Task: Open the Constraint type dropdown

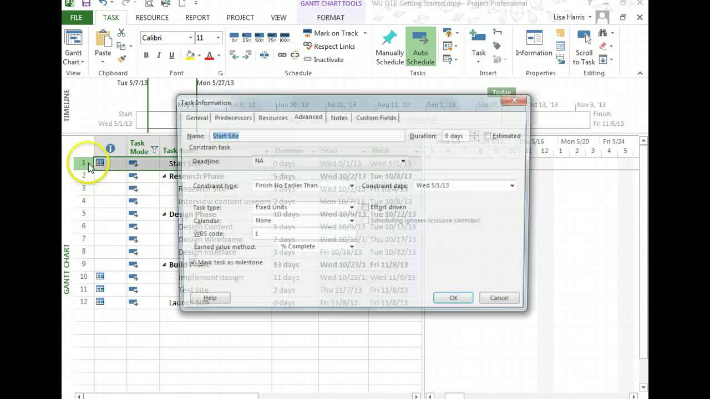Action: [352, 186]
